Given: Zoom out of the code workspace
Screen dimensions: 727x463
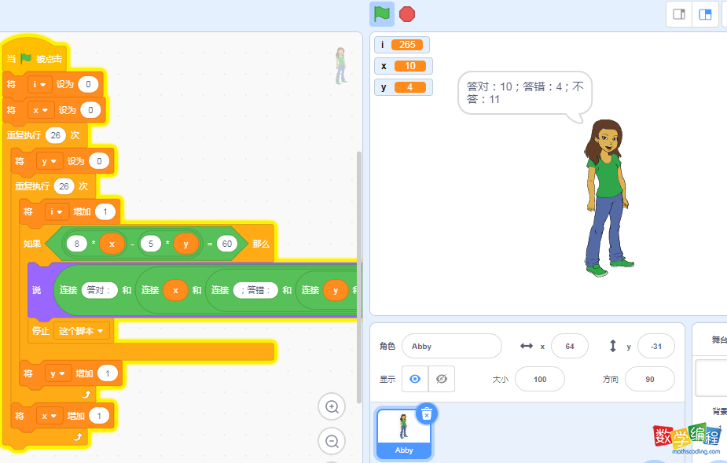Looking at the screenshot, I should click(331, 441).
